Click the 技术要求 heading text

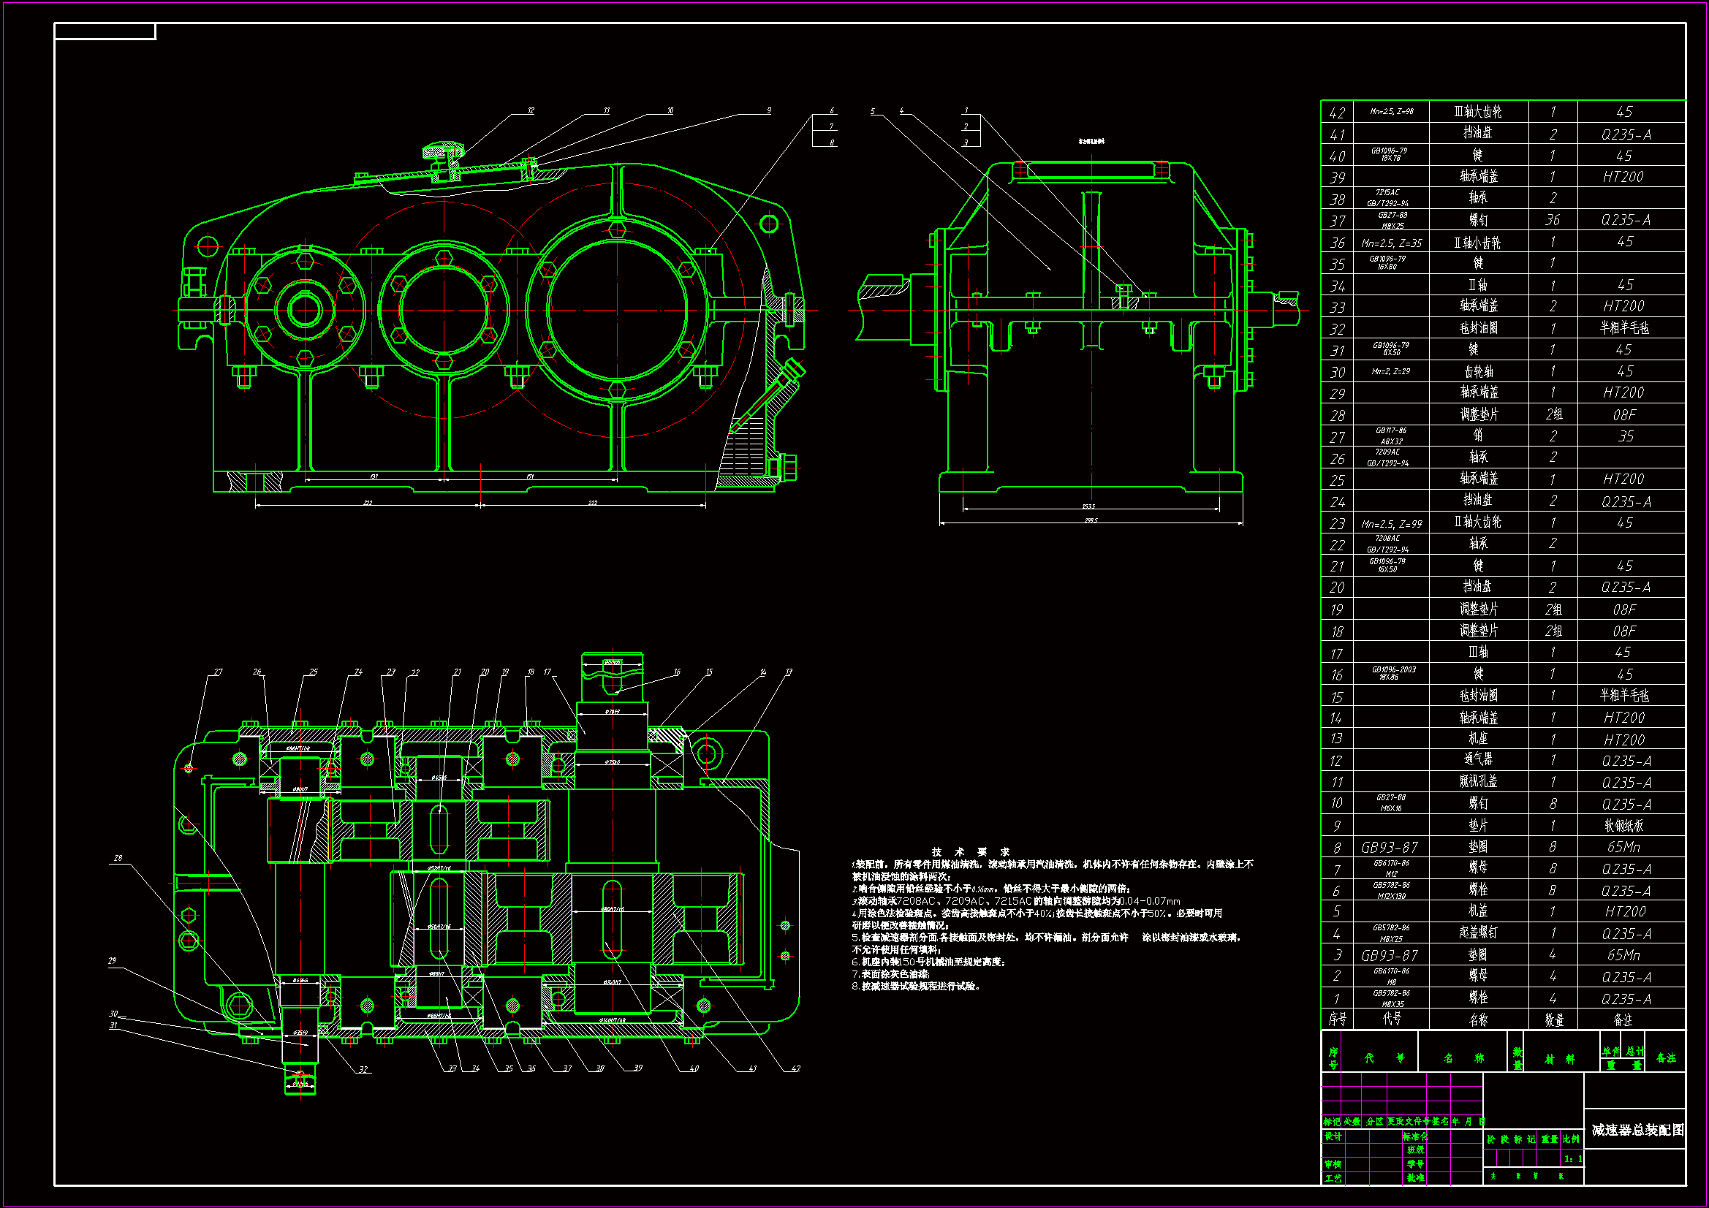pyautogui.click(x=970, y=851)
